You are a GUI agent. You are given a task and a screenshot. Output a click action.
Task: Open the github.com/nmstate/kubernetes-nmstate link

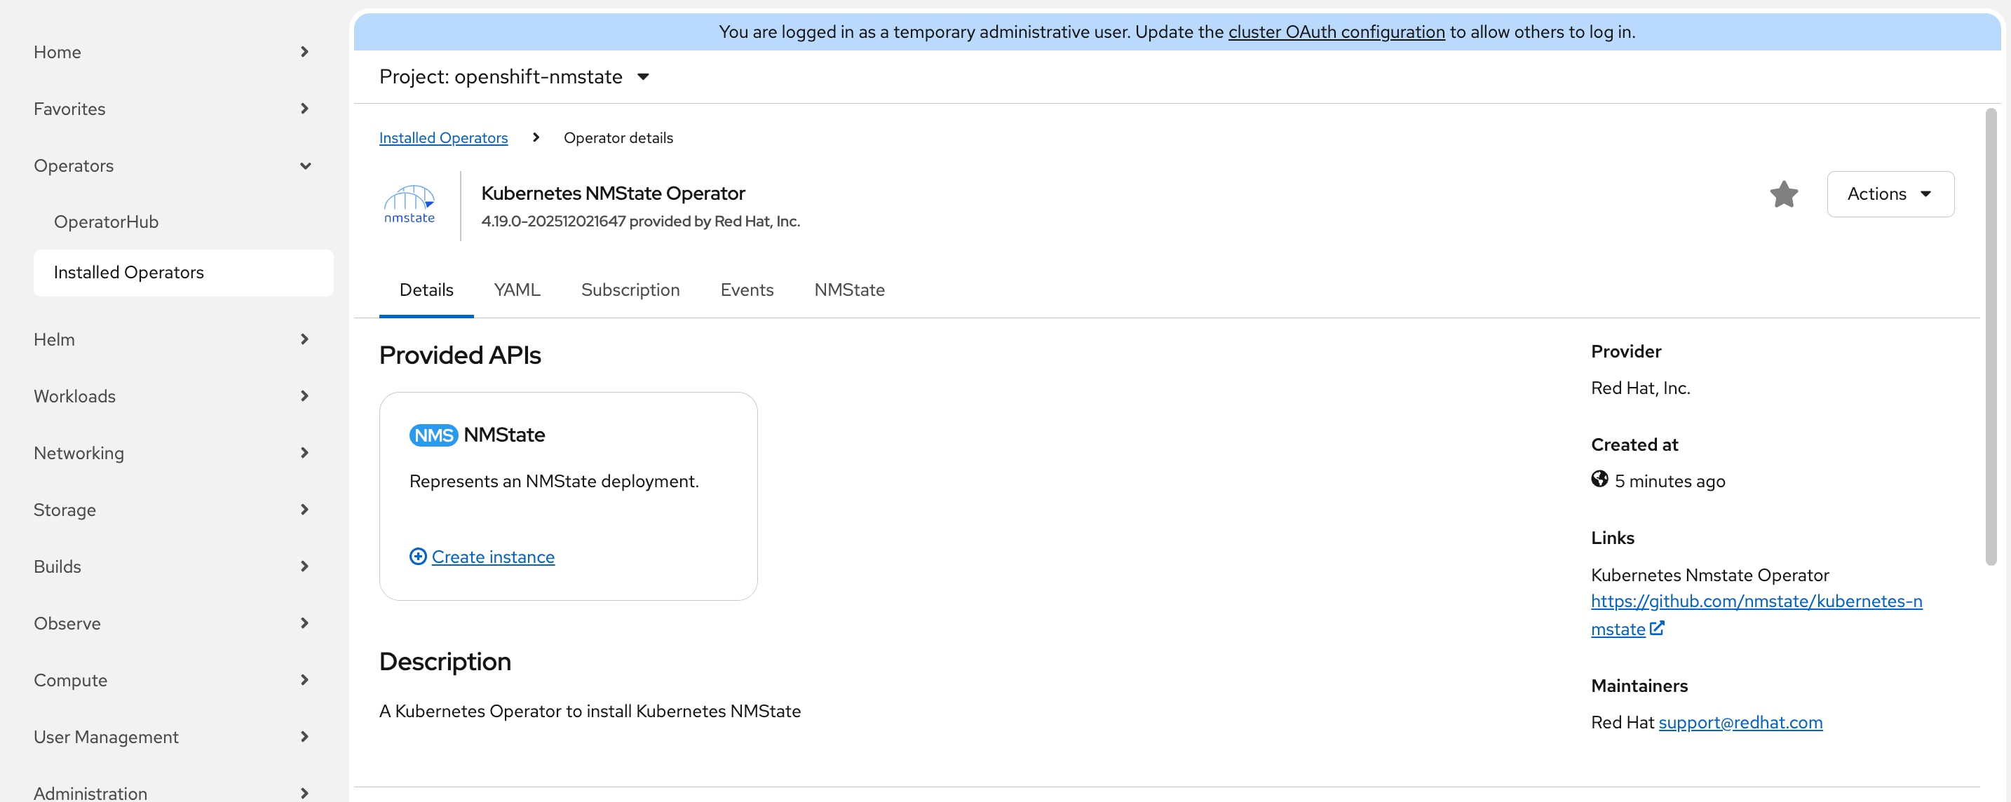[1756, 615]
